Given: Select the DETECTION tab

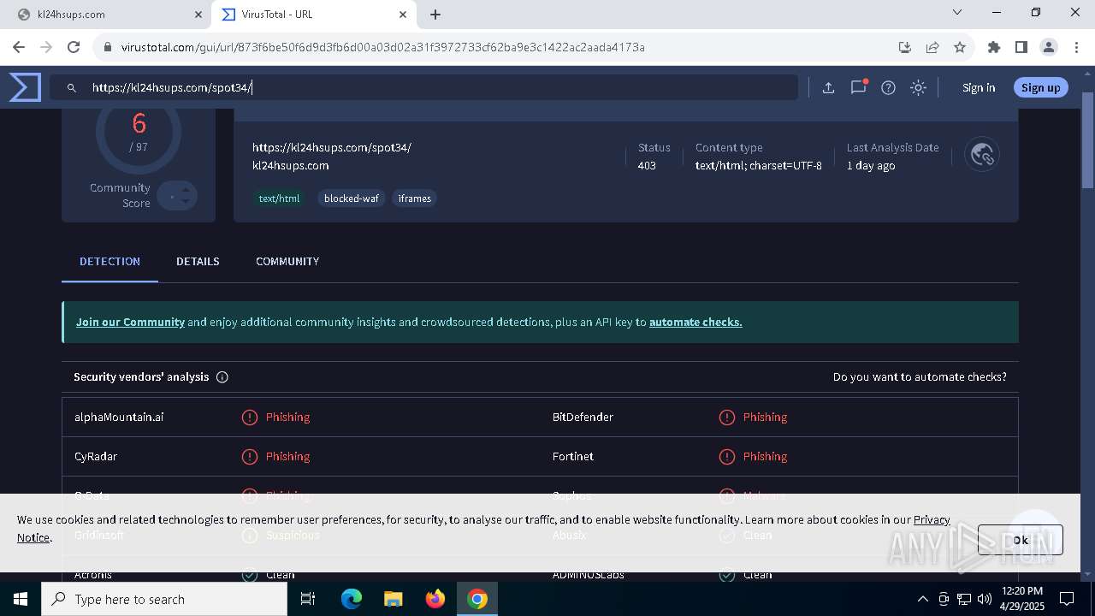Looking at the screenshot, I should [109, 262].
